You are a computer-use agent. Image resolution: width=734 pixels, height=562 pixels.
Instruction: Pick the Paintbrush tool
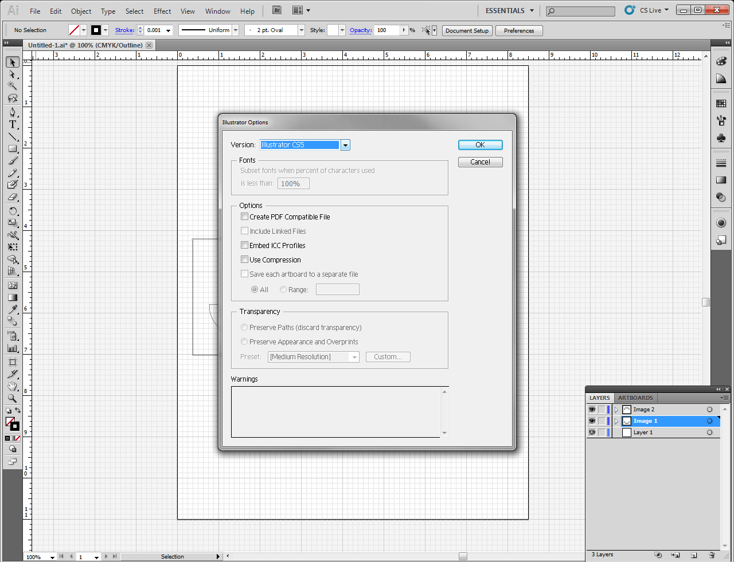pyautogui.click(x=13, y=161)
